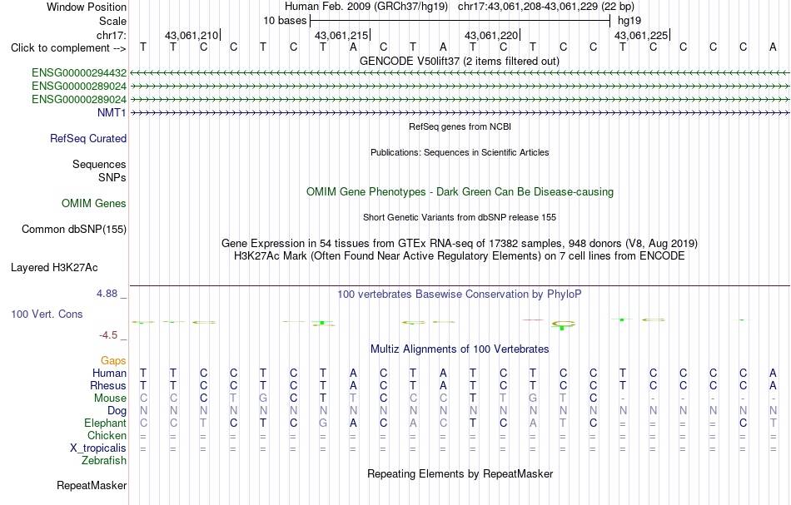The image size is (791, 505).
Task: Click the blue NMT1 transcript arrow line
Action: tap(460, 113)
